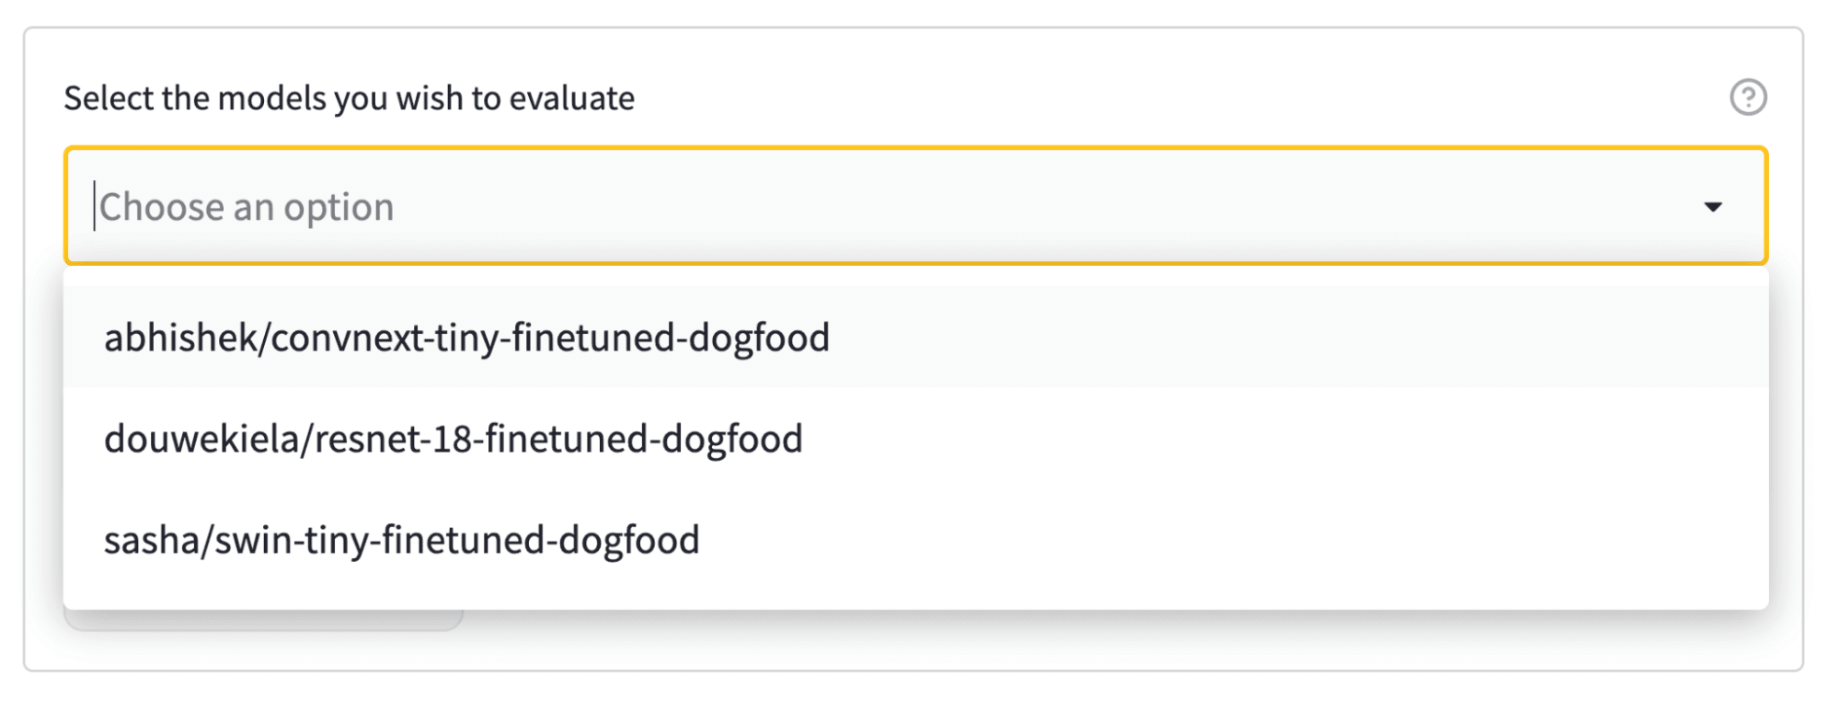Click the button partially hidden below the dropdown list

point(263,621)
